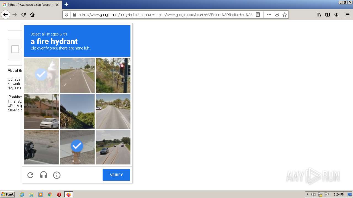
Task: Select the empty highway road tile
Action: (77, 76)
